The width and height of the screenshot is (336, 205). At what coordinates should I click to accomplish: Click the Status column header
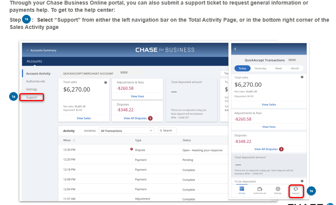187,140
